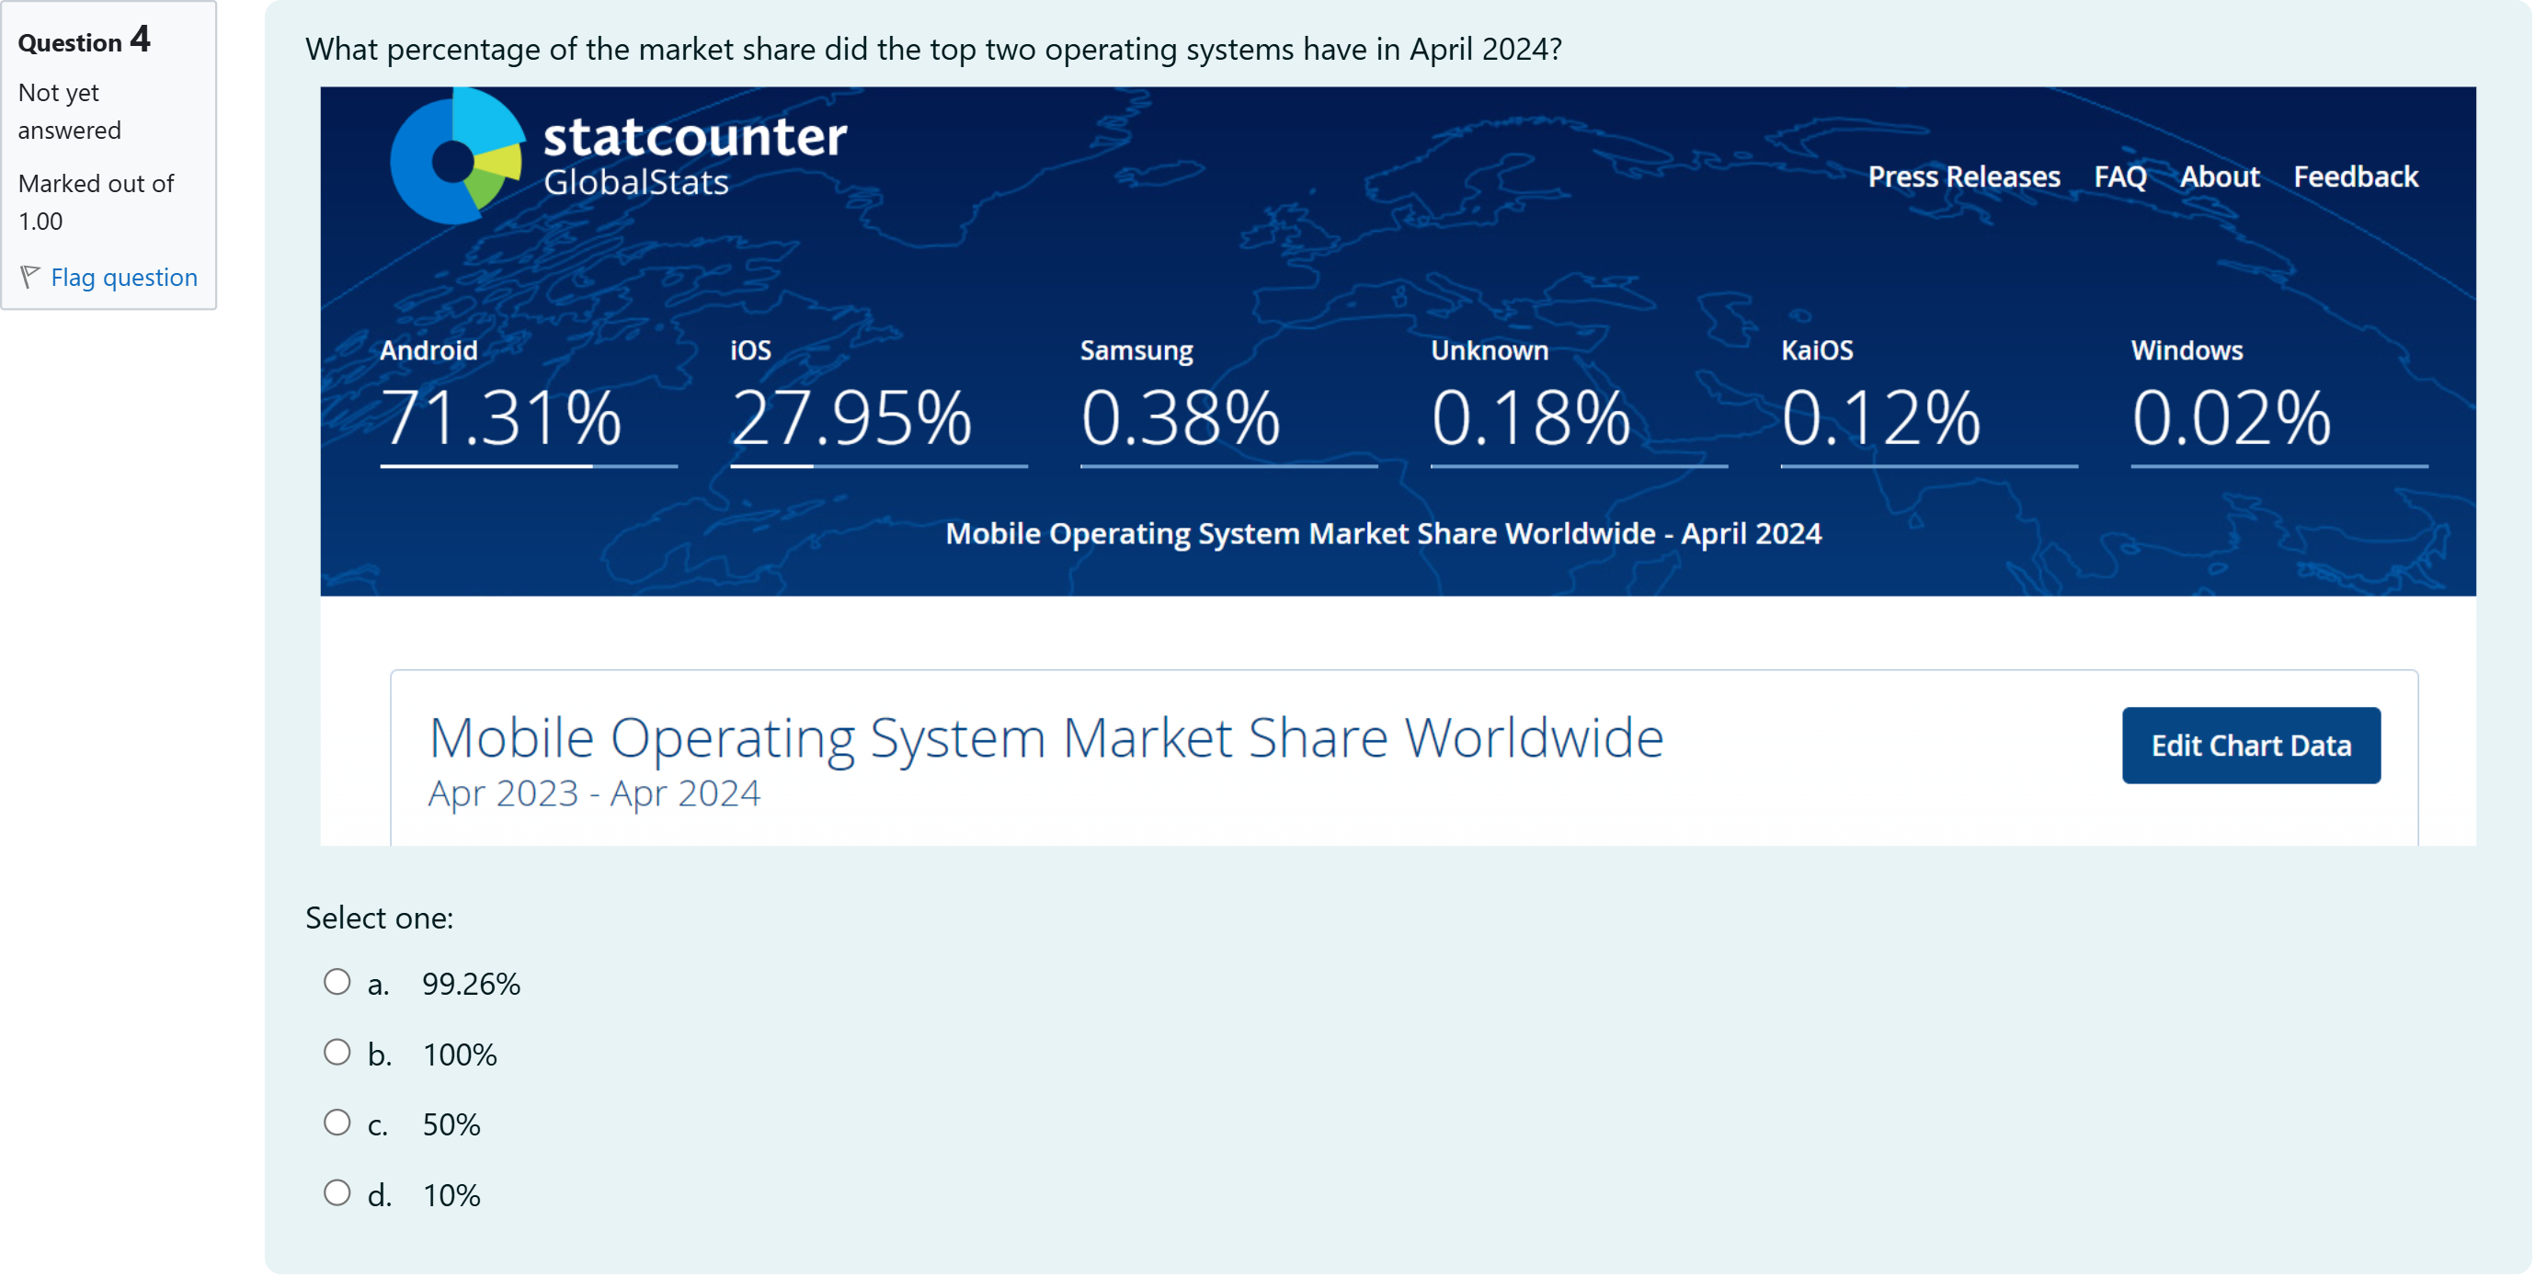Viewport: 2535px width, 1277px height.
Task: Open the FAQ menu item
Action: 2118,177
